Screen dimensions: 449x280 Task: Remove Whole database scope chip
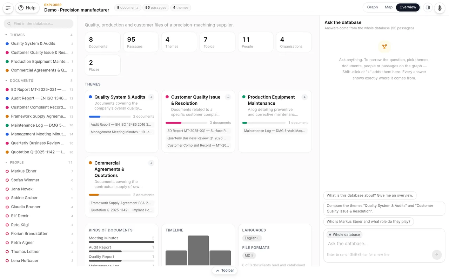coord(344,234)
